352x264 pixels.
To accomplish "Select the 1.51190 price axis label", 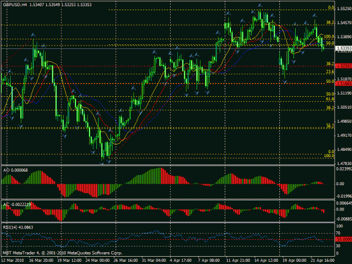I will click(344, 93).
